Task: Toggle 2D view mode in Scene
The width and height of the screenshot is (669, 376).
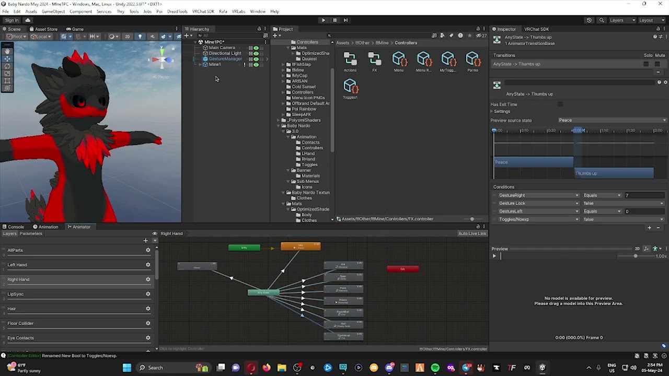Action: pyautogui.click(x=127, y=37)
